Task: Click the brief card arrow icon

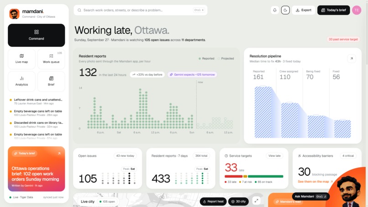Action: [59, 154]
